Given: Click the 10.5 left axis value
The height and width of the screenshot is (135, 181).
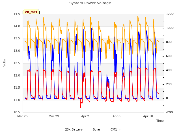Looking at the screenshot, I should point(17,112).
